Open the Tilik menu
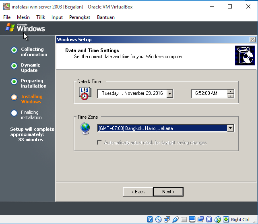Image resolution: width=258 pixels, height=224 pixels. pyautogui.click(x=41, y=17)
